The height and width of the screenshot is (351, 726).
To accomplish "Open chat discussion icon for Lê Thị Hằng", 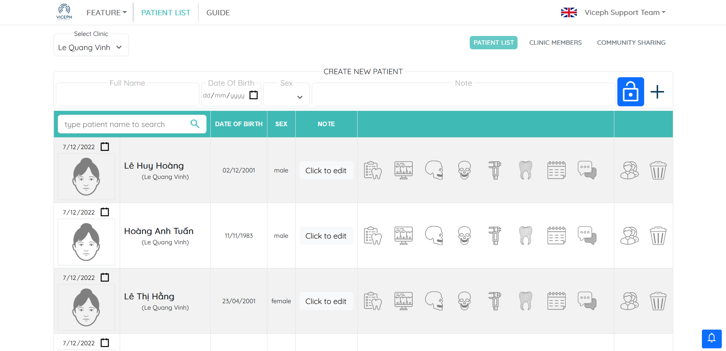I will point(587,301).
